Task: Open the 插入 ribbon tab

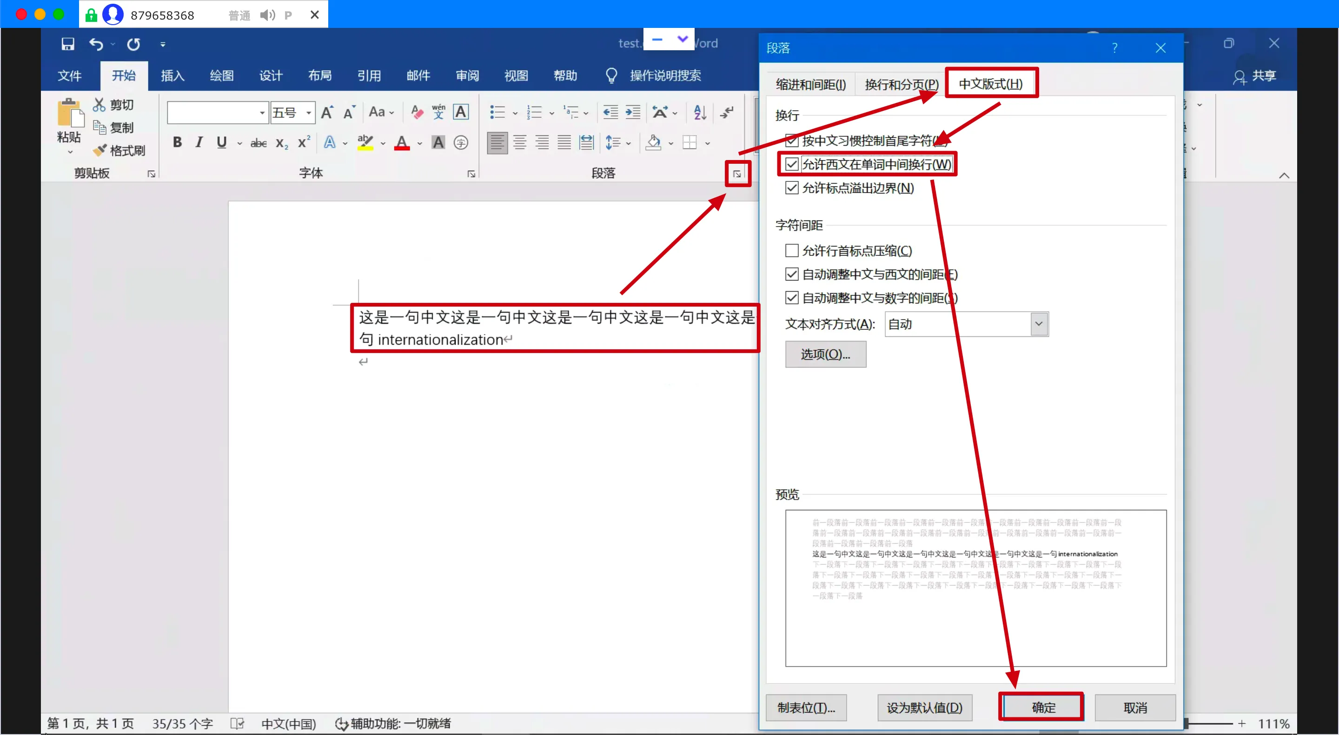Action: pos(172,76)
